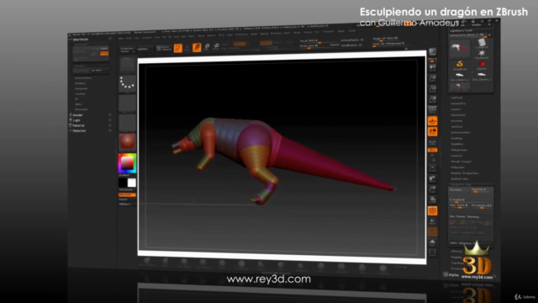Click the Zoom canvas icon on right shelf
The height and width of the screenshot is (303, 538).
[432, 78]
